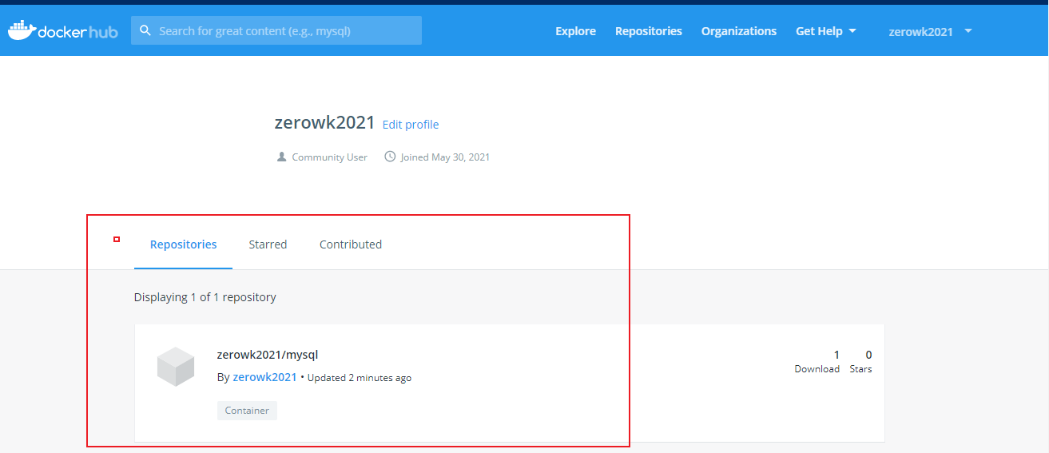Click the Edit profile link
Viewport: 1049px width, 453px height.
(x=411, y=125)
